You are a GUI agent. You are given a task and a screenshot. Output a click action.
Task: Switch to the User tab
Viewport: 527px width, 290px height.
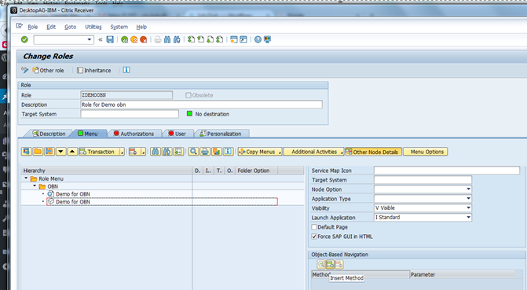[177, 134]
